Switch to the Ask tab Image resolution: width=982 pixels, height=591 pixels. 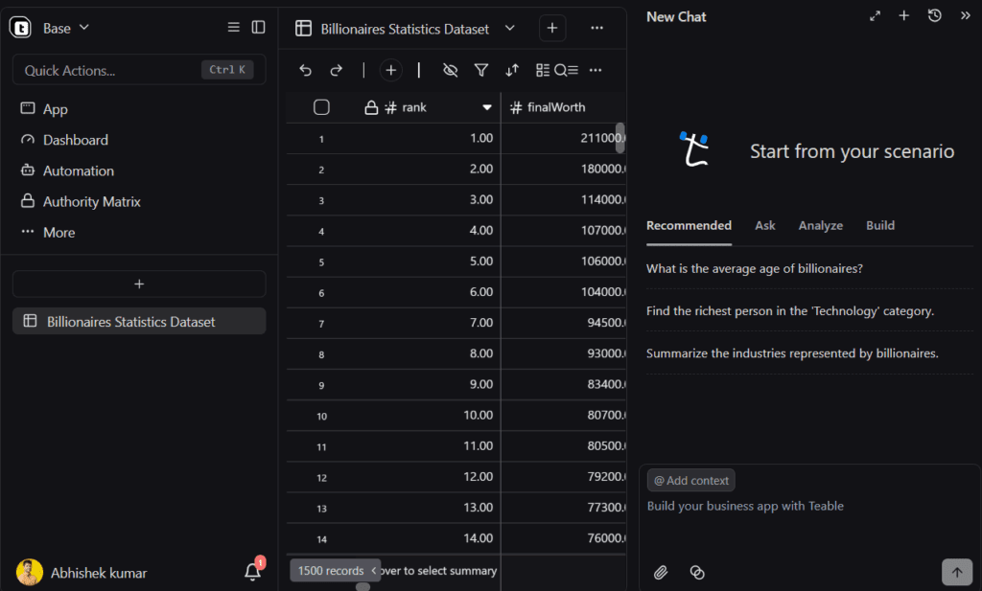(x=764, y=225)
